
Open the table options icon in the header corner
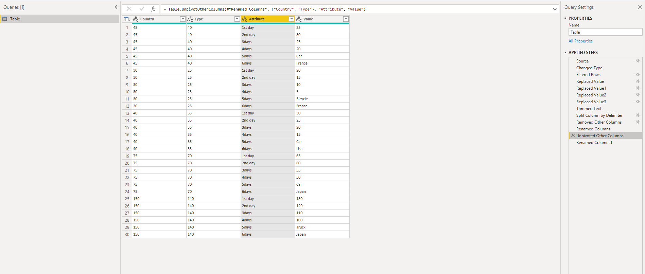[127, 19]
